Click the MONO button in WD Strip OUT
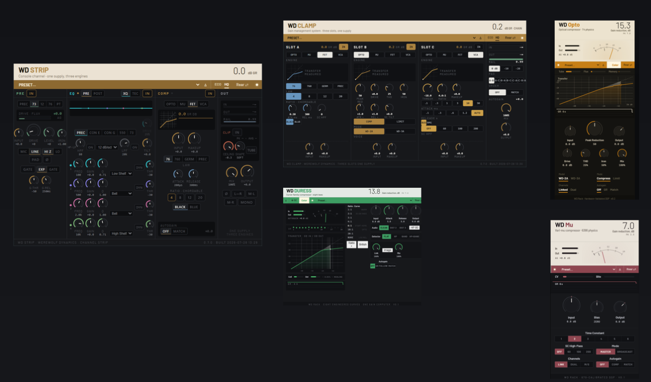 point(246,202)
